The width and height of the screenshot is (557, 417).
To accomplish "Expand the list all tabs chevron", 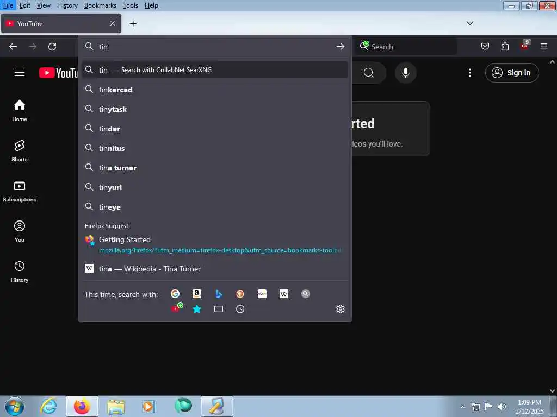I will tap(469, 23).
